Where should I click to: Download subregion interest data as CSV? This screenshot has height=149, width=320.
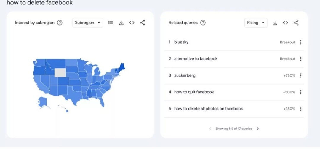pos(121,23)
